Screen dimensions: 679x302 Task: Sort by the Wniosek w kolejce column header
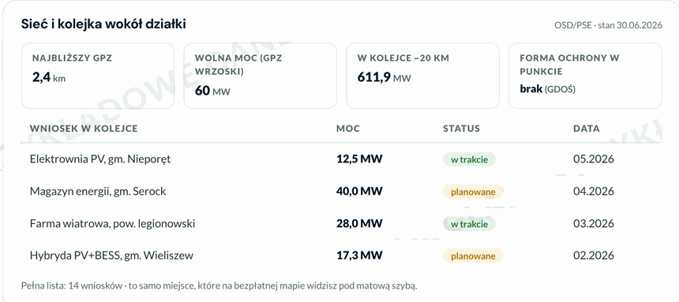tap(84, 129)
